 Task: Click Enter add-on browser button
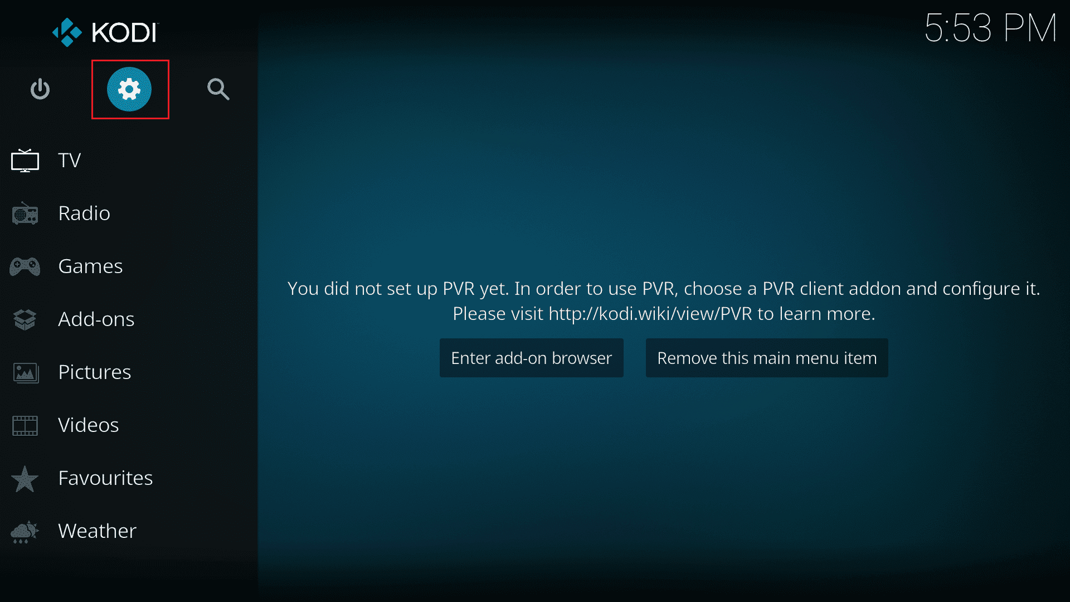point(531,358)
